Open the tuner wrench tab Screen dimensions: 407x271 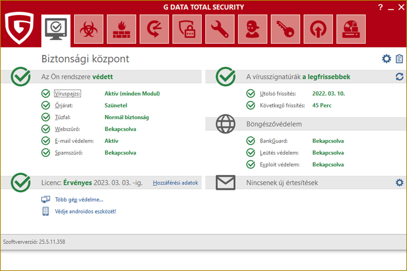[x=220, y=29]
